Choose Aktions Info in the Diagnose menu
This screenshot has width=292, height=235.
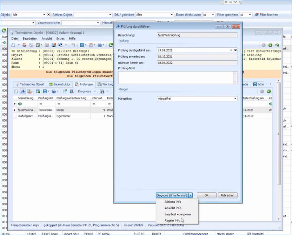pyautogui.click(x=173, y=202)
